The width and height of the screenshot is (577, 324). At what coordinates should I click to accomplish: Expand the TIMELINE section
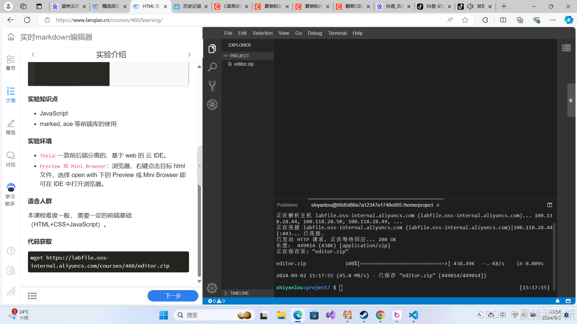(226, 293)
